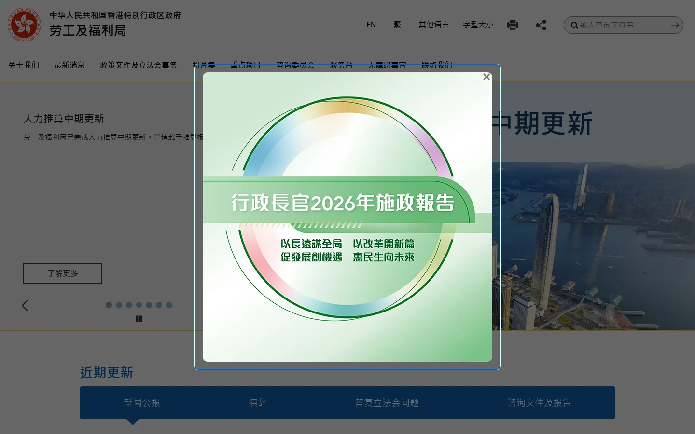Go to previous slide arrow
Screen dimensions: 695x434
click(x=25, y=305)
